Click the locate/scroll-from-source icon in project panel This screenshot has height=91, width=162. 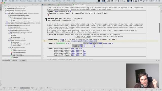(33, 5)
